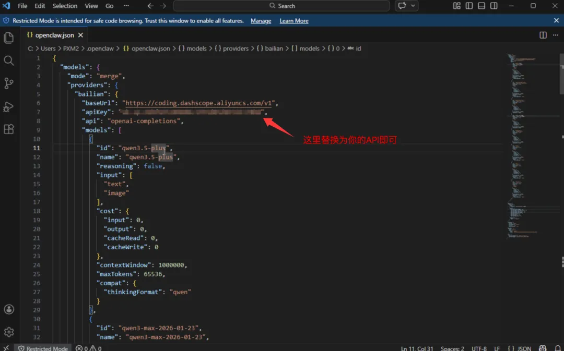Click the minimap code overview
The height and width of the screenshot is (351, 564).
click(532, 146)
